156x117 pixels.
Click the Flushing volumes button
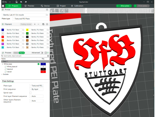coord(26,24)
